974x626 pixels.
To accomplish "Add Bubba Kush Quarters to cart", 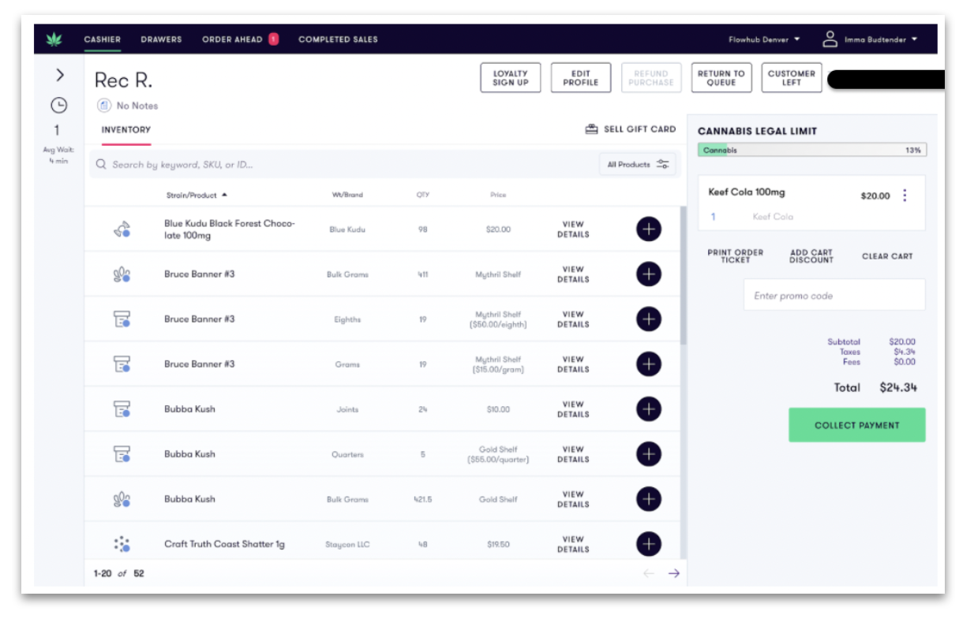I will pyautogui.click(x=649, y=454).
